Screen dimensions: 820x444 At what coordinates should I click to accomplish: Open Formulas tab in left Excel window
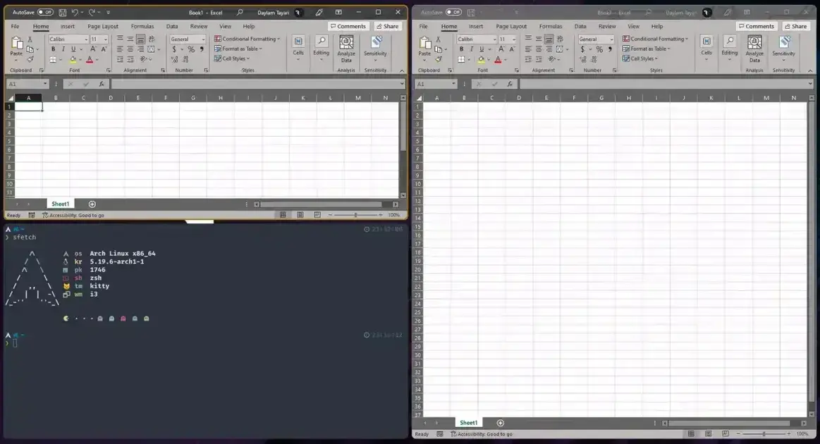tap(142, 26)
